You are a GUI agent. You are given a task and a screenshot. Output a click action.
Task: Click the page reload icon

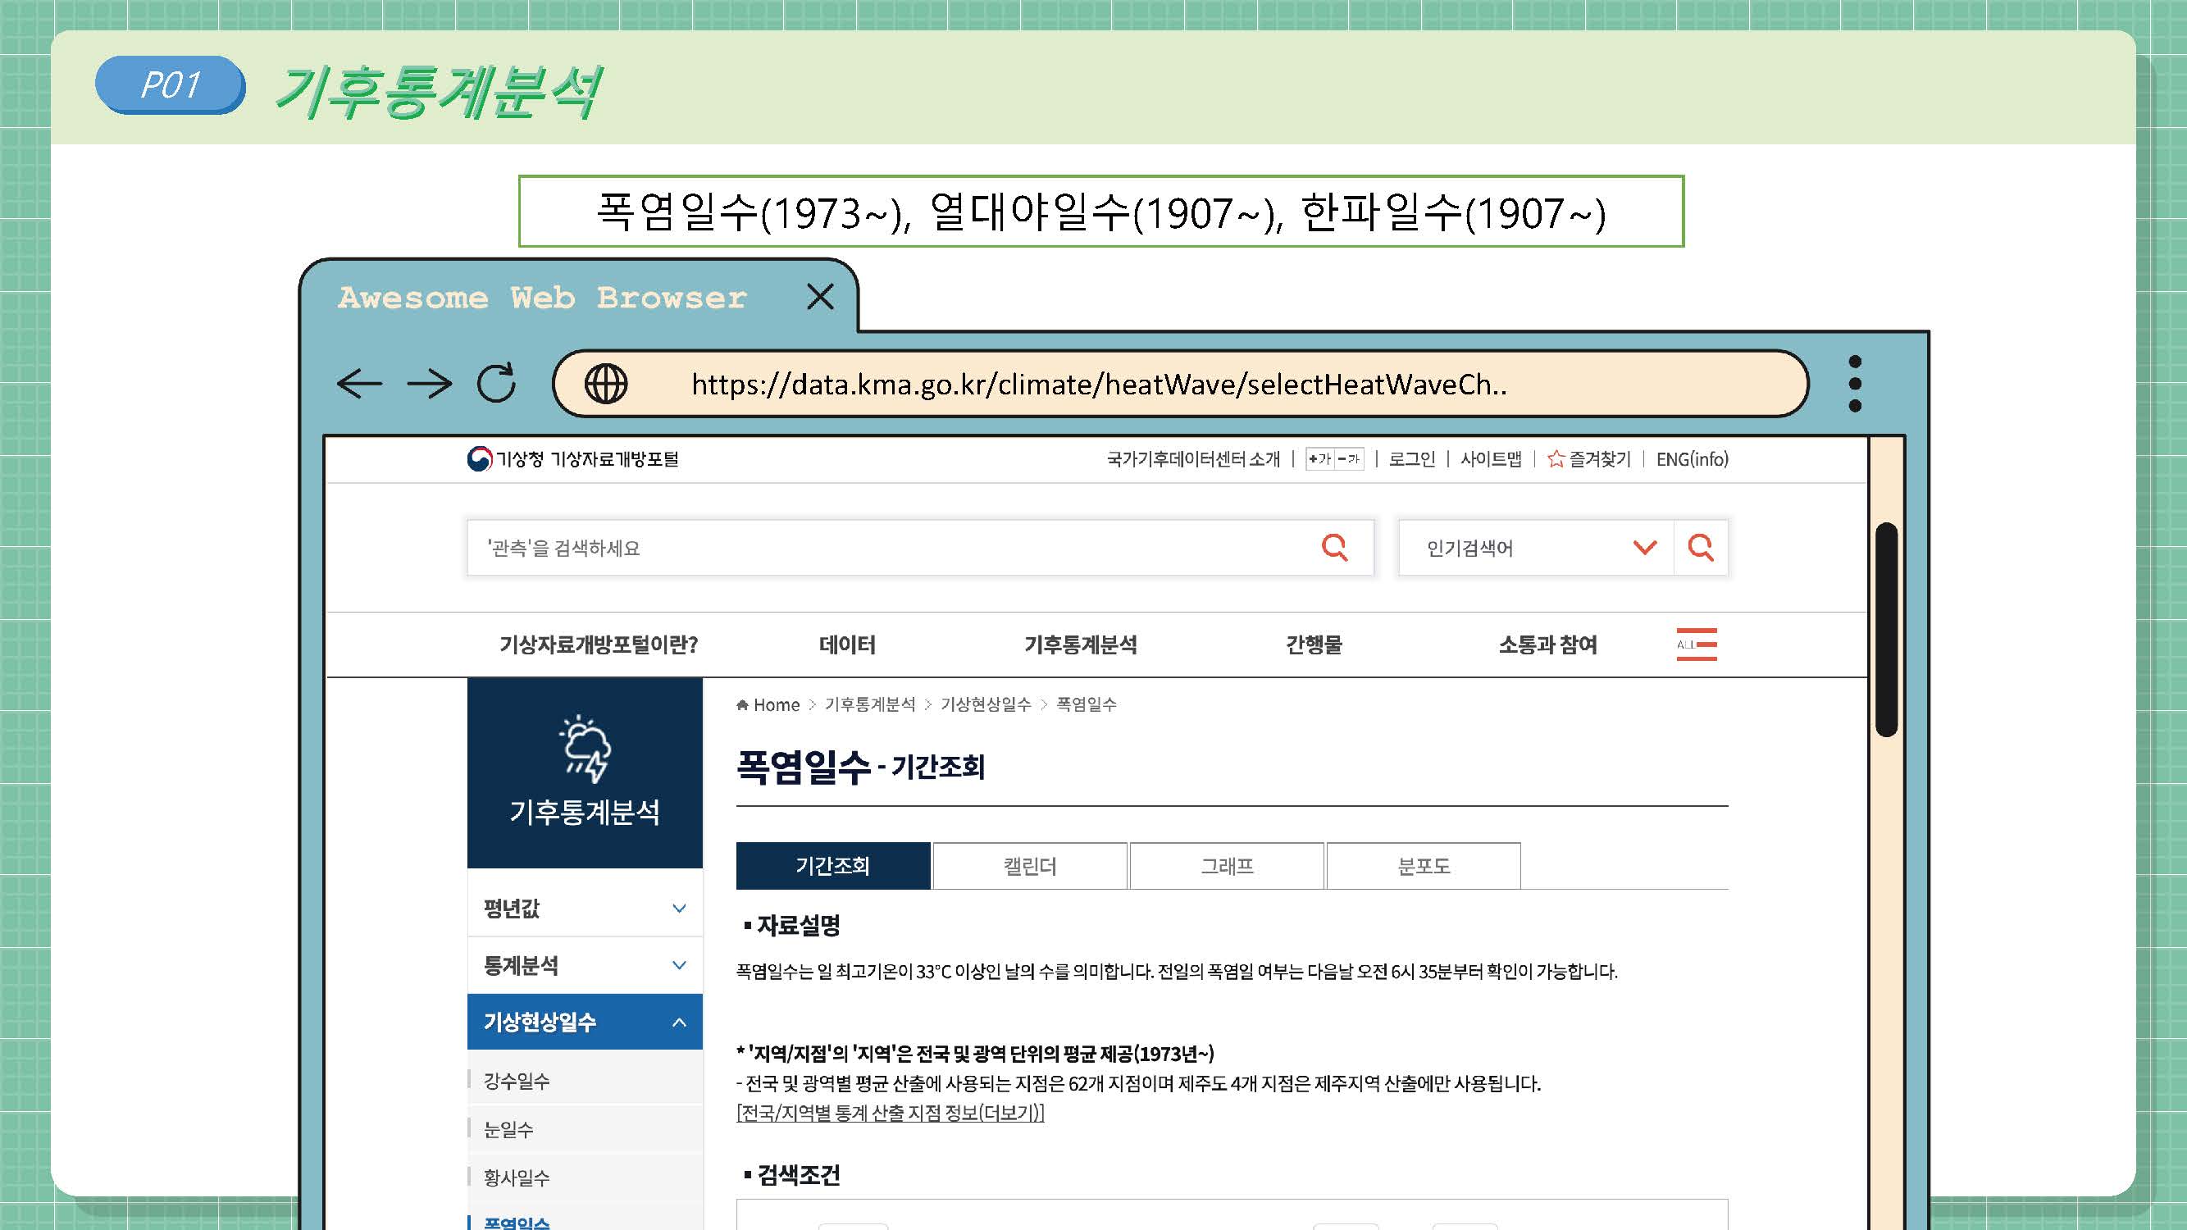497,383
